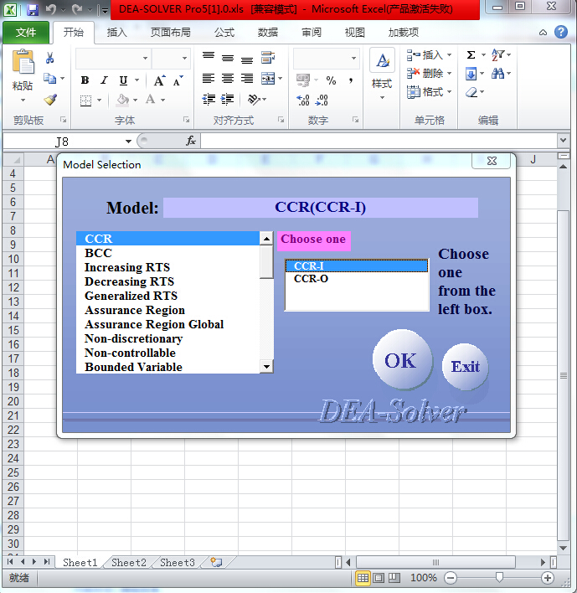Click the Paste clipboard icon
The image size is (577, 593).
(23, 61)
